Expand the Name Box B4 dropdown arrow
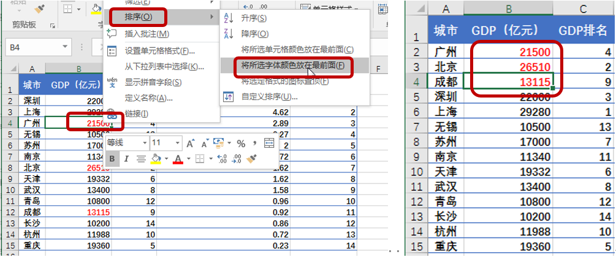 tap(65, 47)
